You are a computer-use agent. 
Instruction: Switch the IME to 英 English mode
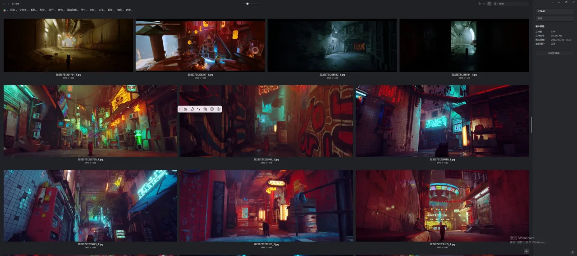[185, 109]
